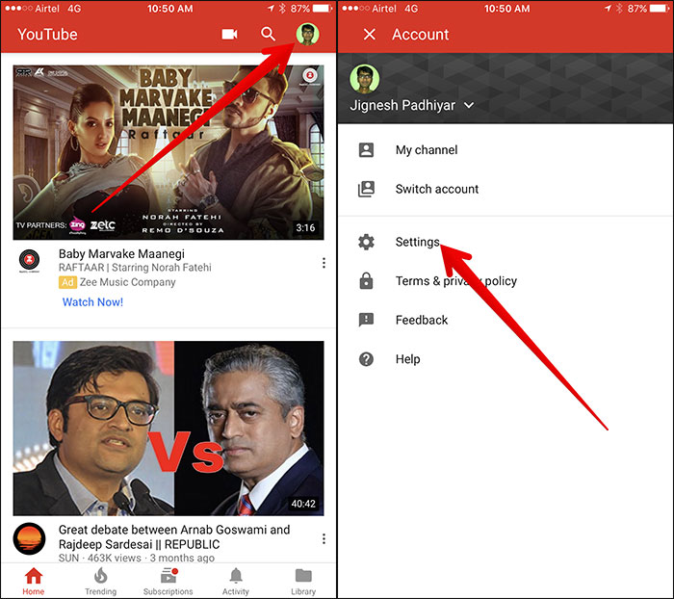Select Feedback option
Viewport: 674px width, 599px height.
505,320
